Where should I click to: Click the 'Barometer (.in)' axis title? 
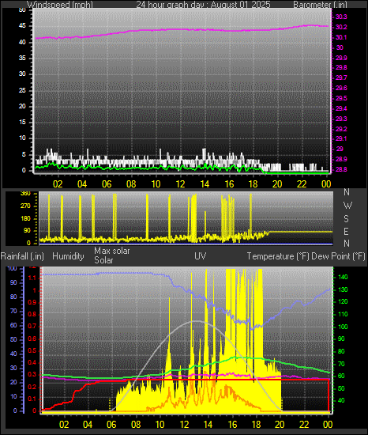[320, 4]
